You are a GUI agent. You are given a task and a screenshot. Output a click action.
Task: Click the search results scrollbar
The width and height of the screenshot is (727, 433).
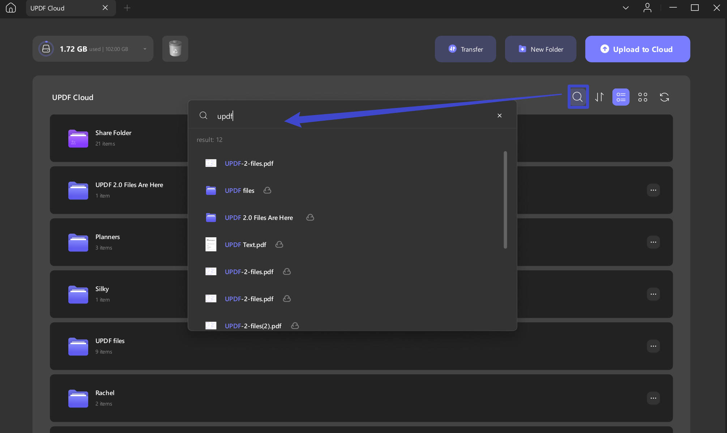(505, 200)
